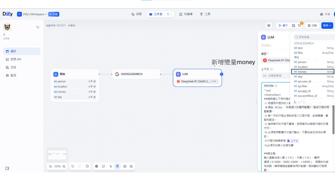Focus the 搜索變量 search field
This screenshot has height=188, width=335.
point(314,37)
